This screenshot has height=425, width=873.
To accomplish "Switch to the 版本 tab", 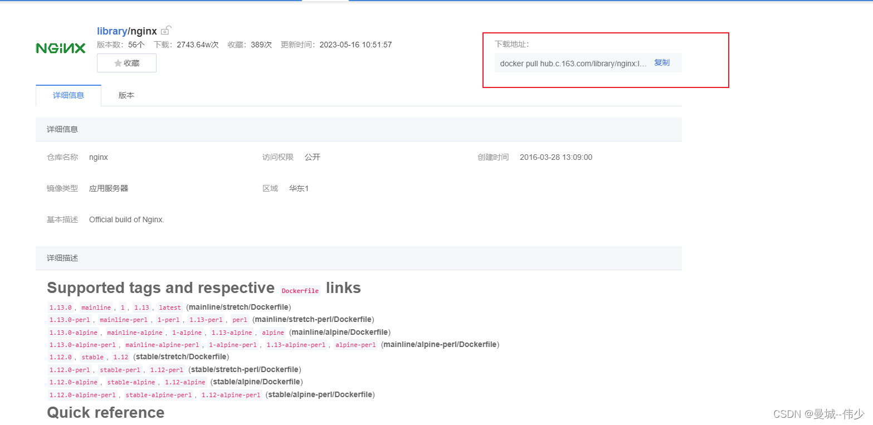I will tap(126, 95).
